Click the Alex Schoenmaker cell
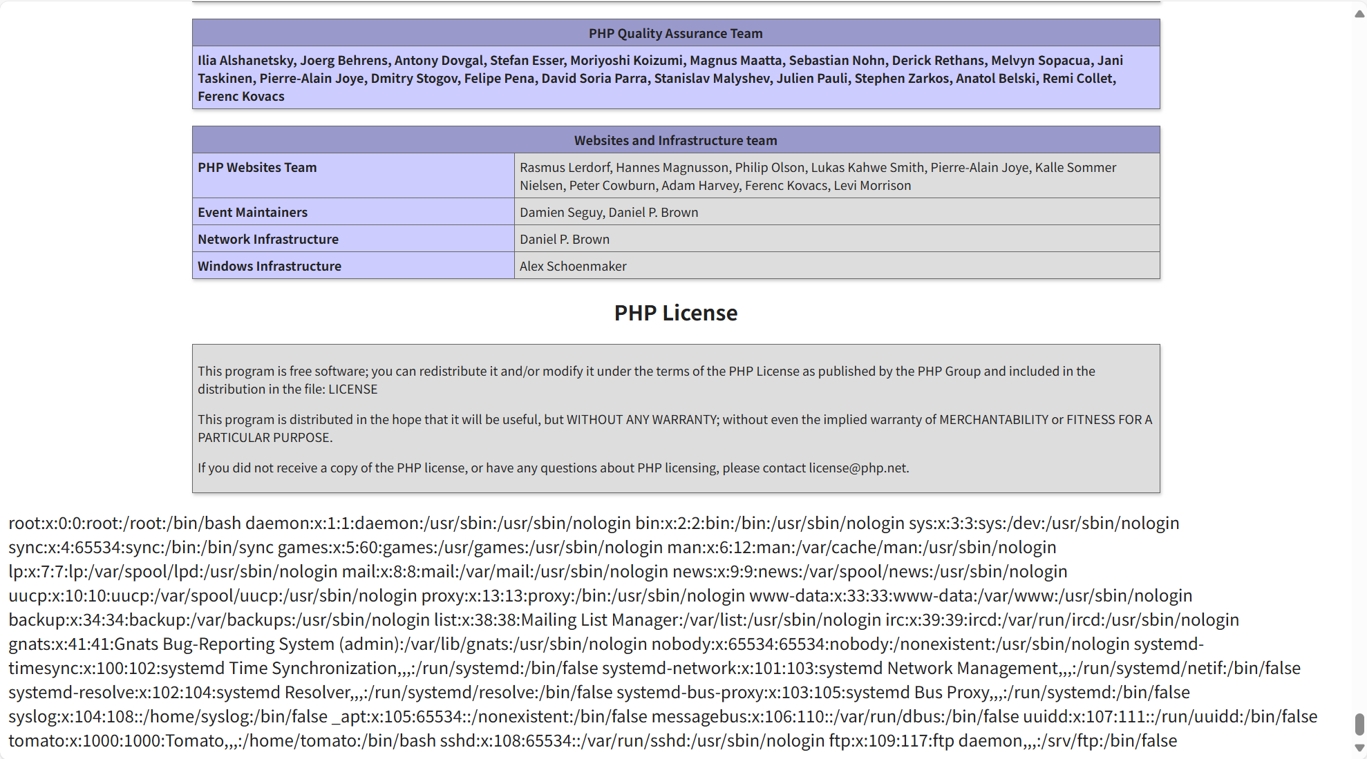The height and width of the screenshot is (759, 1367). click(573, 266)
